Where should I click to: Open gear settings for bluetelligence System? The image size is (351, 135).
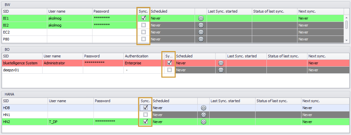click(221, 63)
